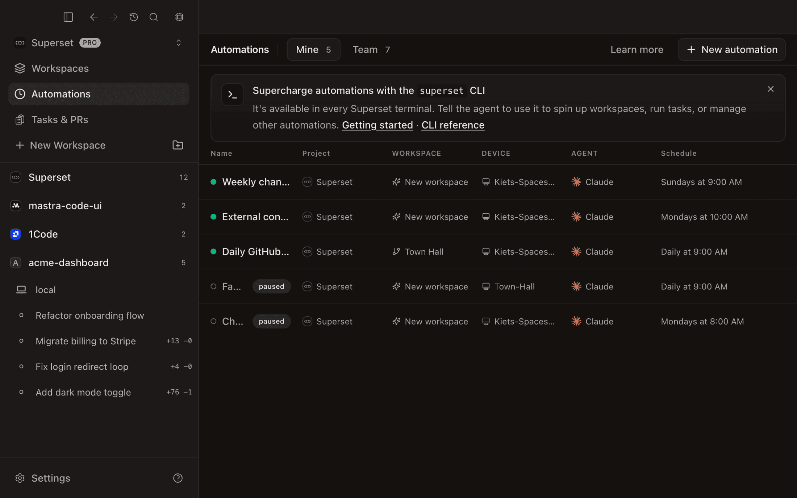Click the AGENT column header
The image size is (797, 498).
(x=584, y=153)
